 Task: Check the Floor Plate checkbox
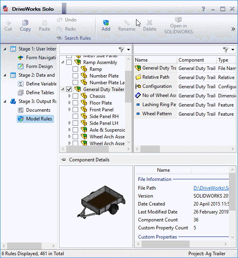[75, 103]
